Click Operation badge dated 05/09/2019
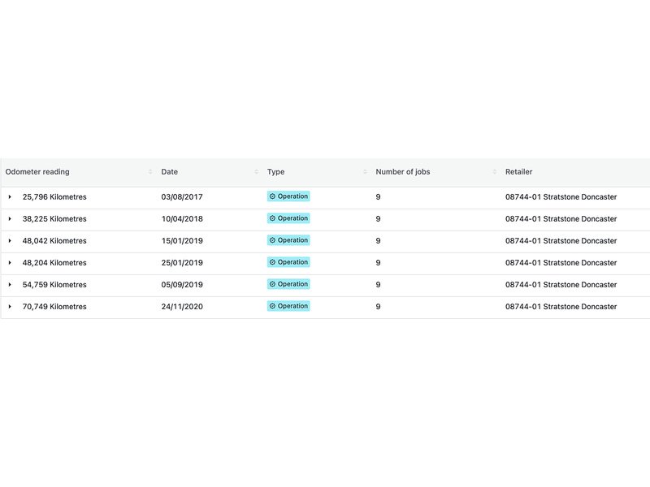This screenshot has height=487, width=650. tap(288, 284)
